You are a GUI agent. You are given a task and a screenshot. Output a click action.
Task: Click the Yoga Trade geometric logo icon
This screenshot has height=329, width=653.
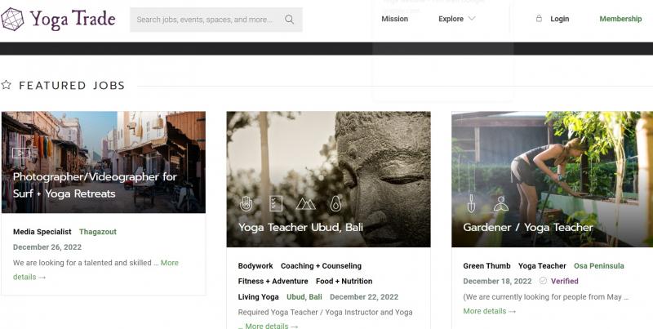click(x=12, y=19)
